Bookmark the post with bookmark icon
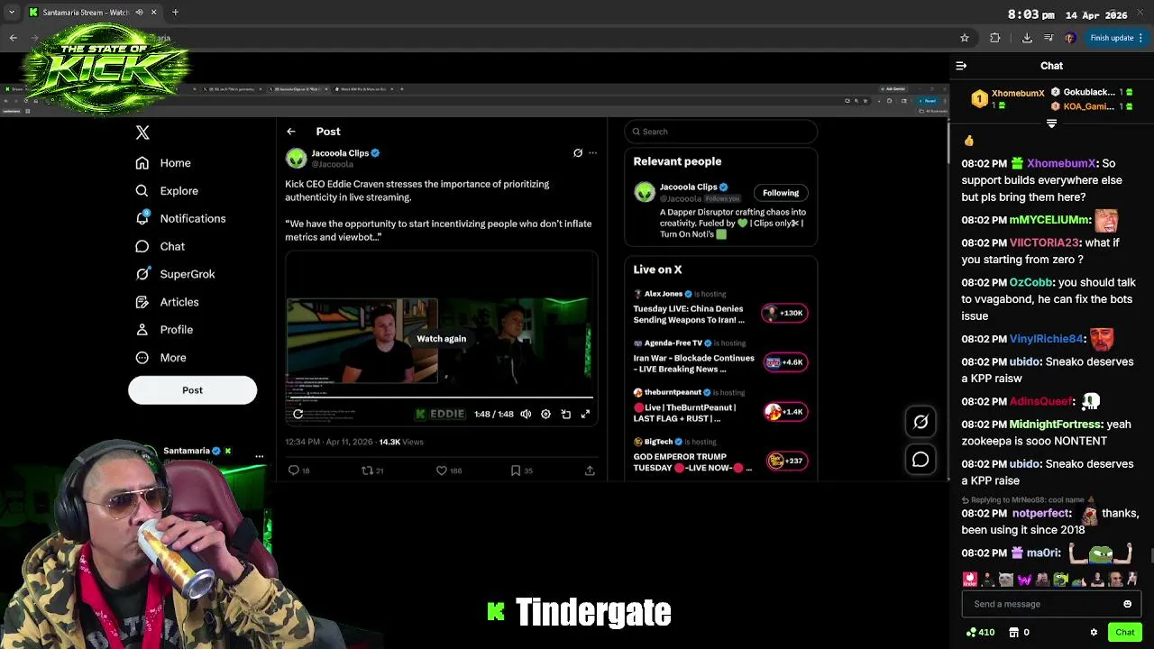This screenshot has height=649, width=1154. tap(516, 471)
